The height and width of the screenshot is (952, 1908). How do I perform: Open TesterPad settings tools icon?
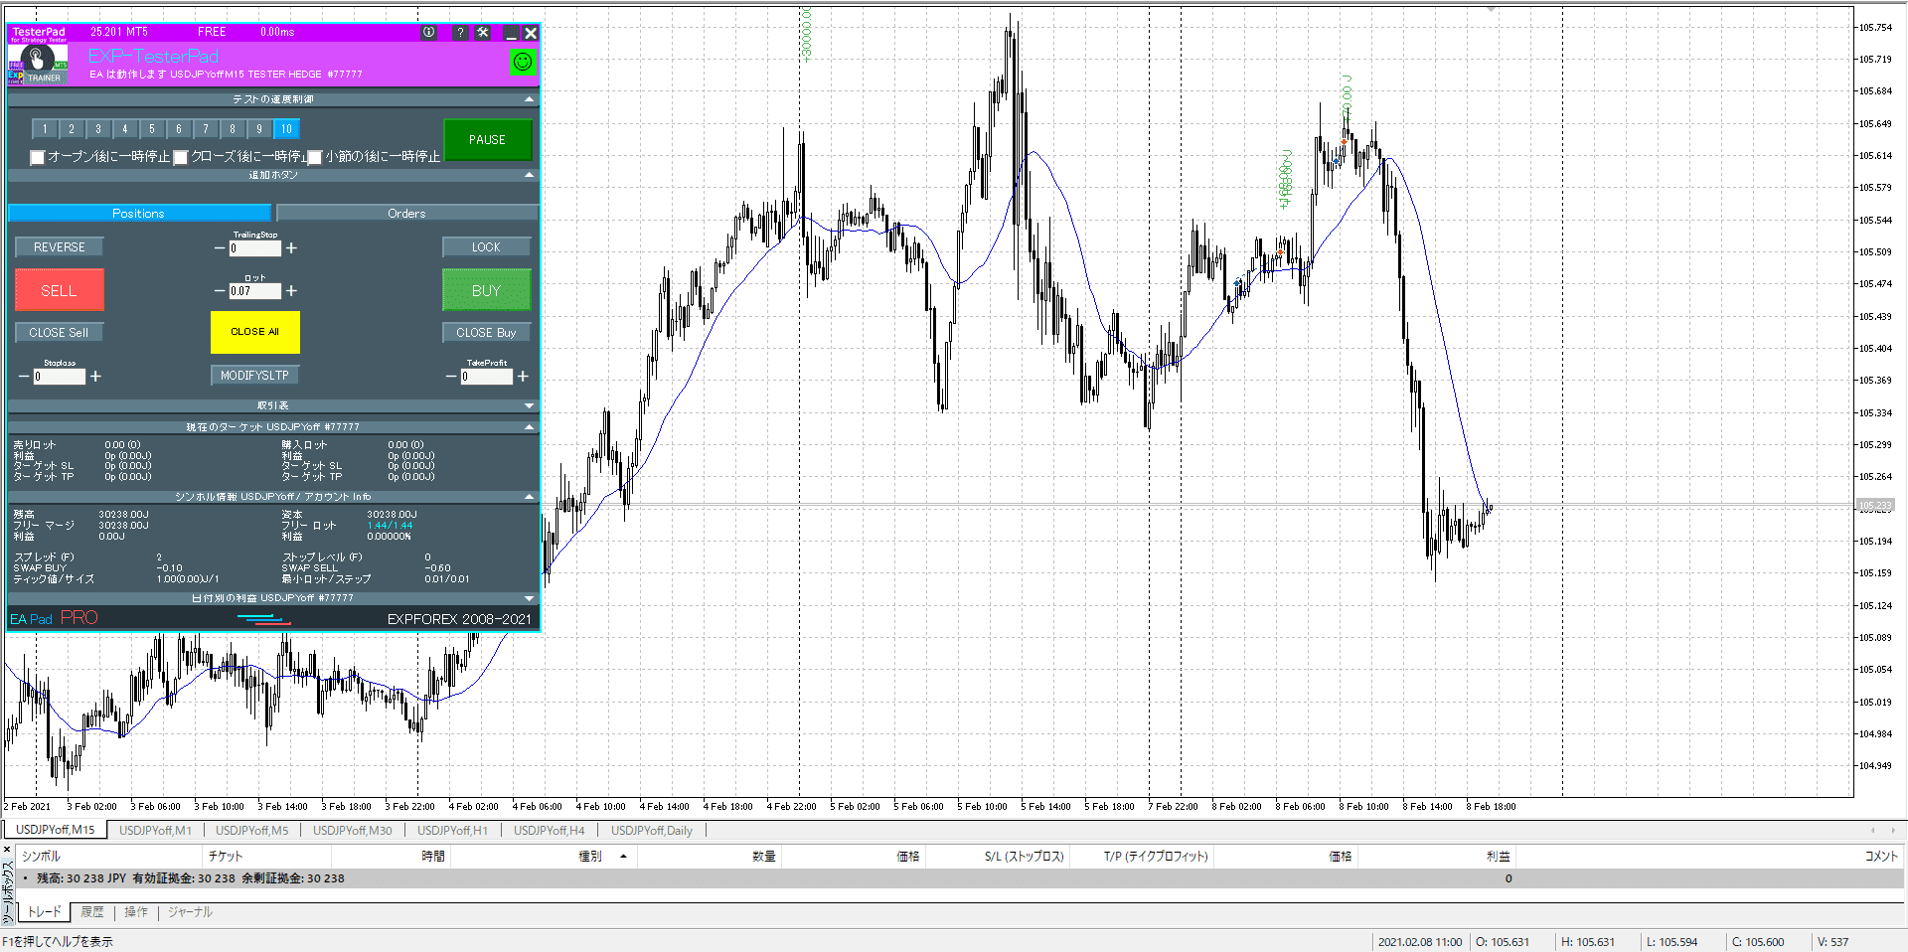483,33
